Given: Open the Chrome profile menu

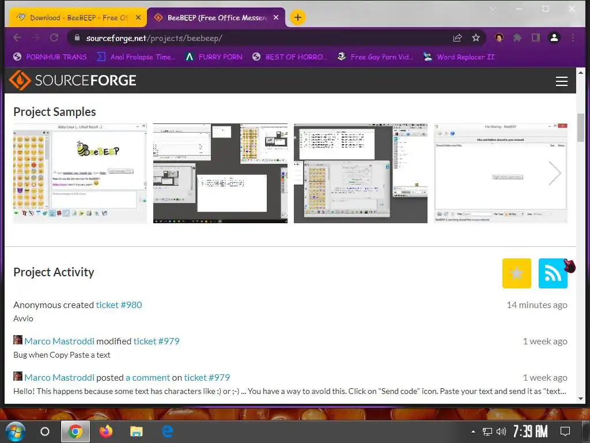Looking at the screenshot, I should (554, 37).
